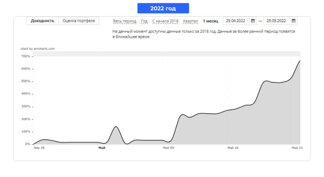The height and width of the screenshot is (177, 324).
Task: Open the start date calendar icon
Action: [253, 21]
